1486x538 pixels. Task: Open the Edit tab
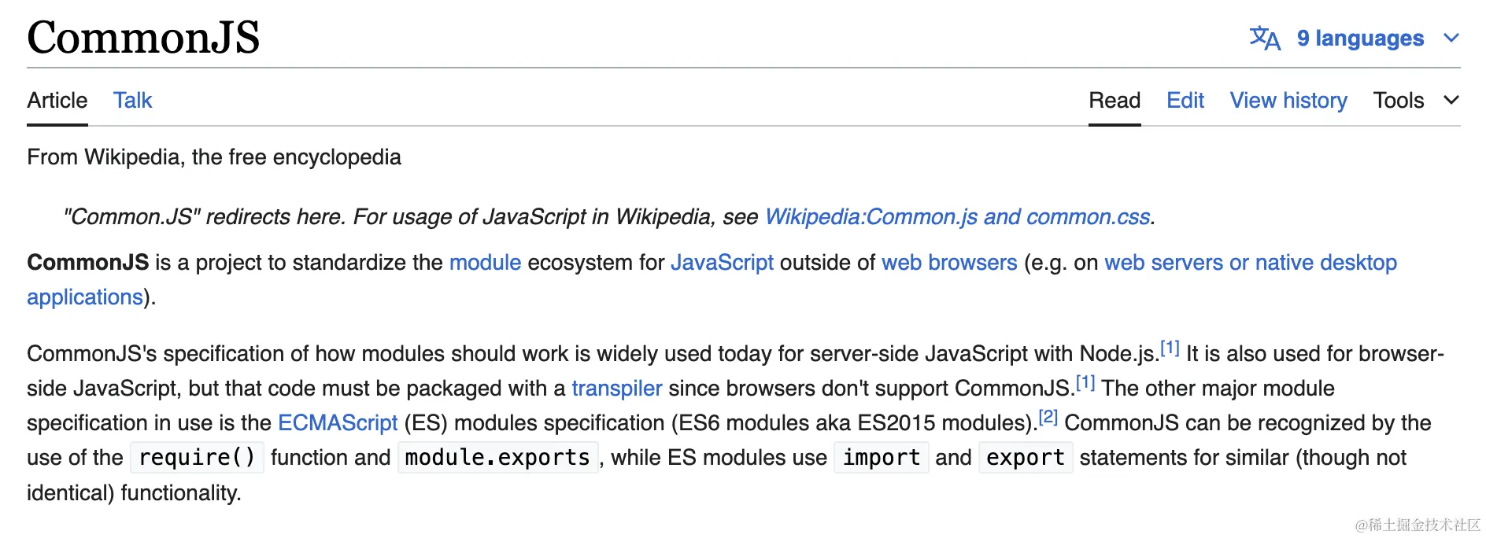point(1185,100)
